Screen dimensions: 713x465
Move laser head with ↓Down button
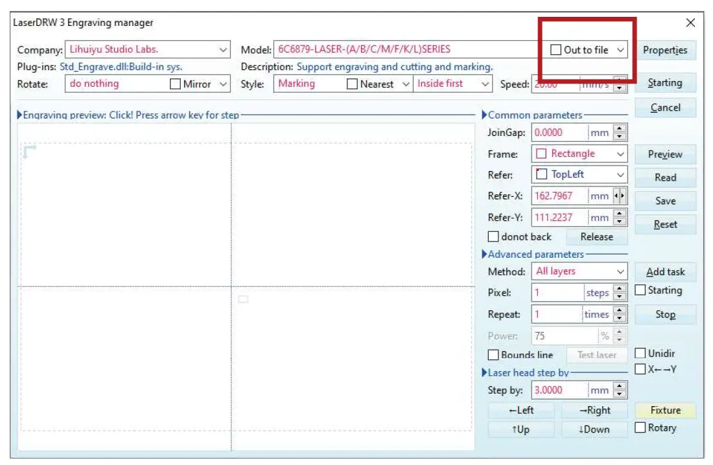point(594,429)
